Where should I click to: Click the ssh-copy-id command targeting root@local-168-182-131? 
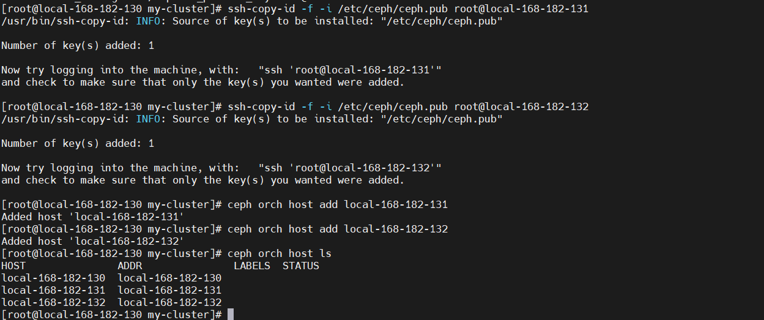pos(407,9)
